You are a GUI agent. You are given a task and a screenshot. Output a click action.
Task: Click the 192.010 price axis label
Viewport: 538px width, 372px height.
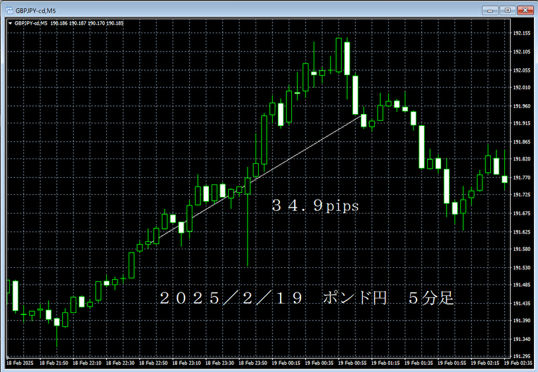pos(521,88)
